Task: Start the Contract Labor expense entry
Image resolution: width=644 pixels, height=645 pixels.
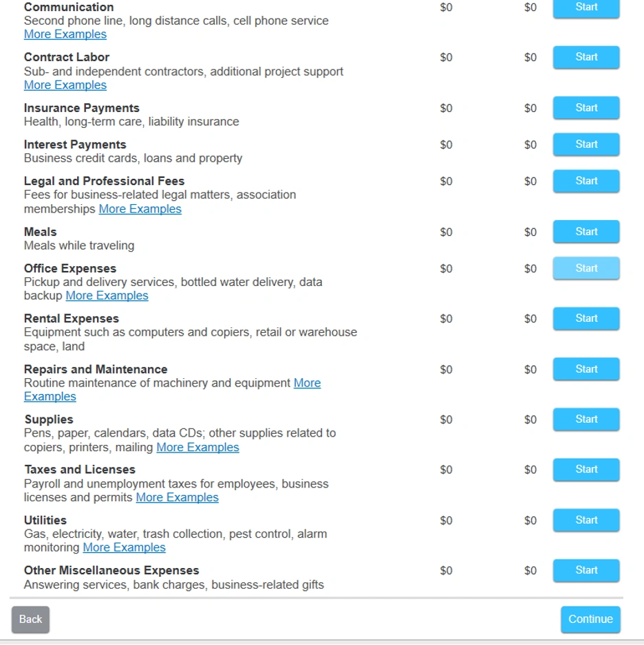Action: coord(586,57)
